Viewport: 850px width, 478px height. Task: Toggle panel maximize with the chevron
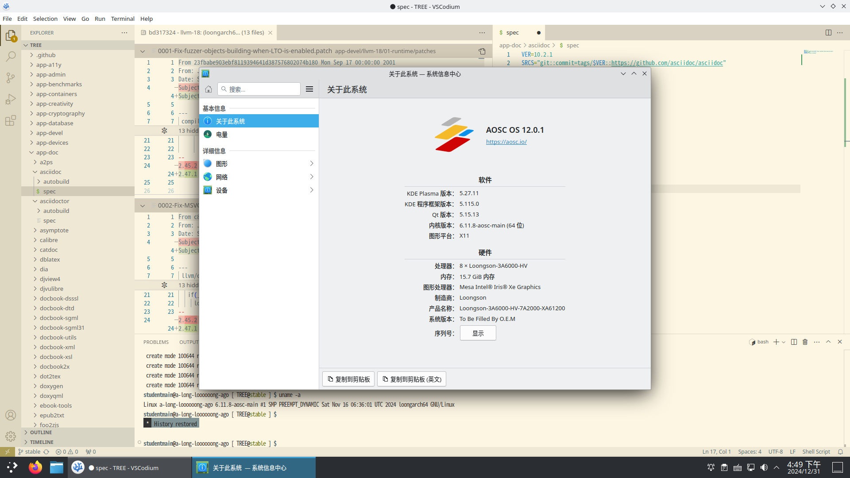coord(828,342)
